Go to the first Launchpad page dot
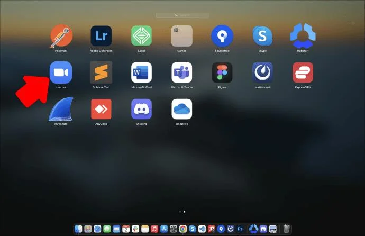 180,212
